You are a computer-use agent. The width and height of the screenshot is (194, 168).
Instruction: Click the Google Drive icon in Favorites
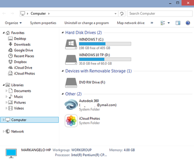point(11,50)
